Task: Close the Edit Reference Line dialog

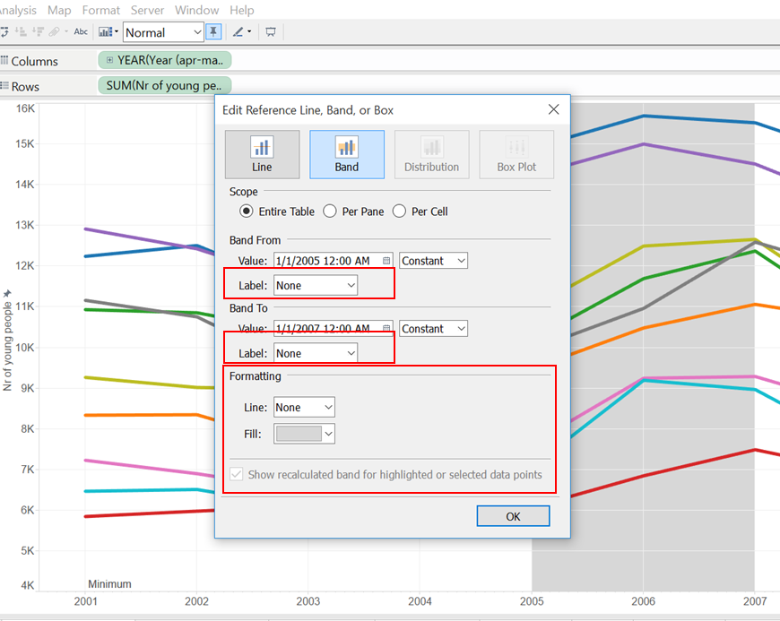Action: coord(554,109)
